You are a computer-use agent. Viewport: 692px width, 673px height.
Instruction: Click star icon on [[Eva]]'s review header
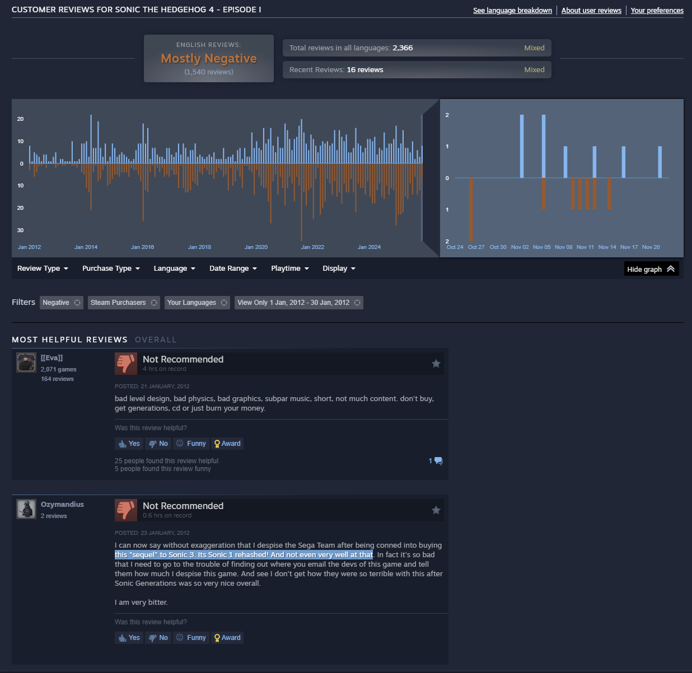tap(436, 364)
